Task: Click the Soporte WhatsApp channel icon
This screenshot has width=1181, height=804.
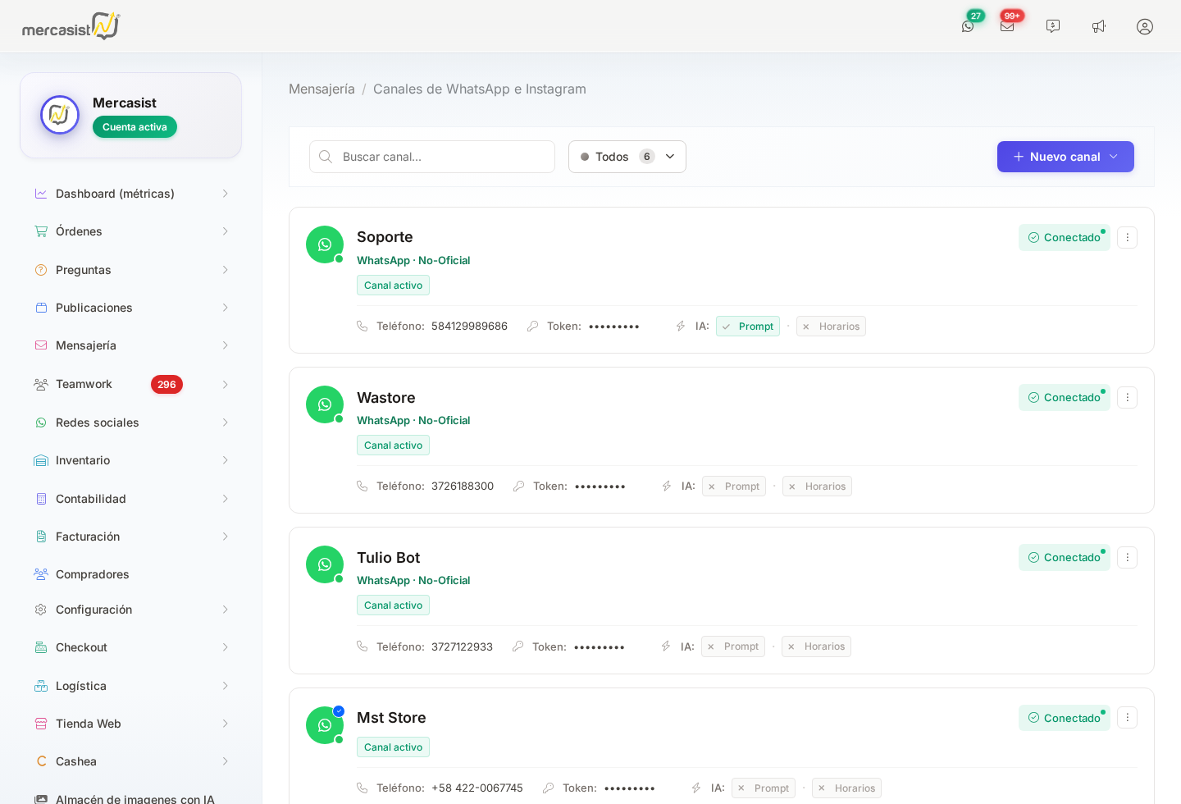Action: click(325, 244)
